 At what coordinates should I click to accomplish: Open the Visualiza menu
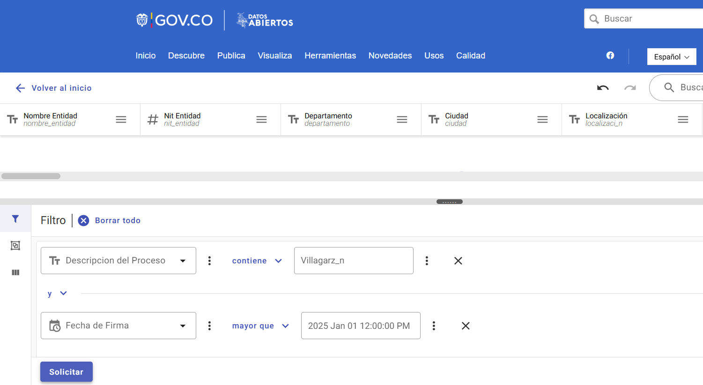click(x=275, y=56)
